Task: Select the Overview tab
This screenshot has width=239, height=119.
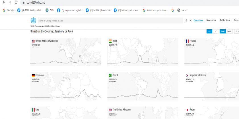Action: click(x=198, y=20)
